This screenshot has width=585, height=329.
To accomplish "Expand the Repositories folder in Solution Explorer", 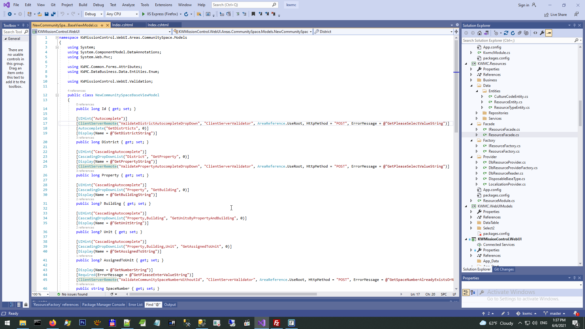I will (477, 113).
